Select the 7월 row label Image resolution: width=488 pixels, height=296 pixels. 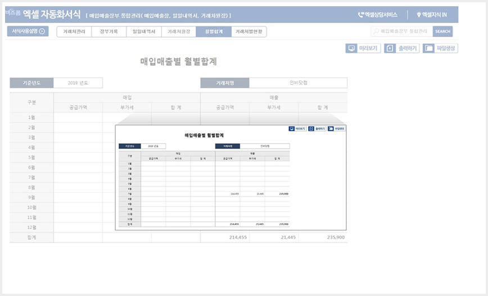(31, 177)
